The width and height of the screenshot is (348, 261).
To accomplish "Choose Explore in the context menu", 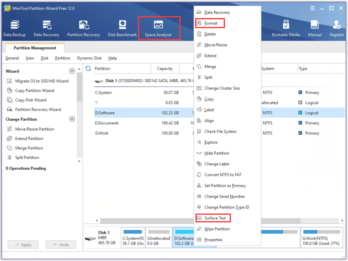I will (x=227, y=142).
